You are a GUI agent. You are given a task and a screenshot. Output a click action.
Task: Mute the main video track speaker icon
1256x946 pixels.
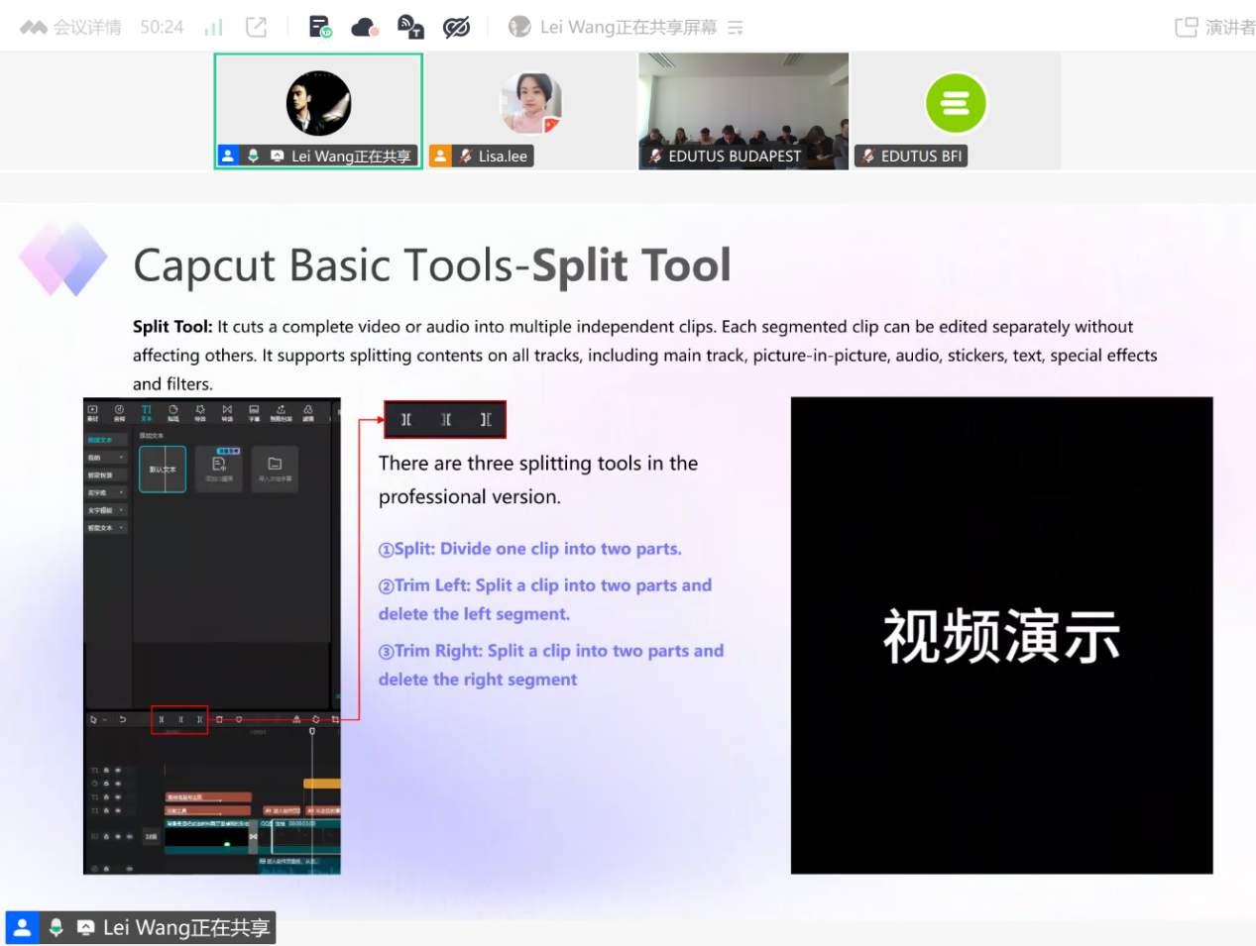pyautogui.click(x=130, y=837)
